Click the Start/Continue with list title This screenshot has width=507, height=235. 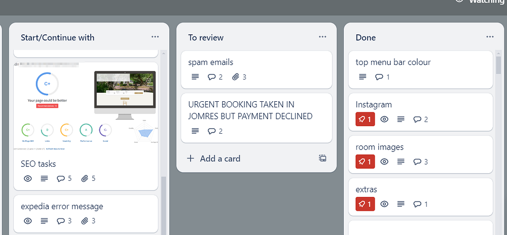(58, 37)
